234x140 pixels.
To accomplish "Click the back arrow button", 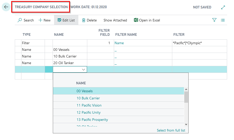I will 6,7.
